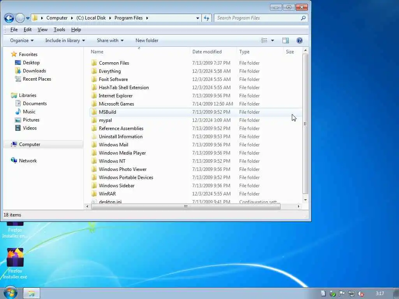Open the Help menu
The width and height of the screenshot is (399, 299).
pos(76,30)
